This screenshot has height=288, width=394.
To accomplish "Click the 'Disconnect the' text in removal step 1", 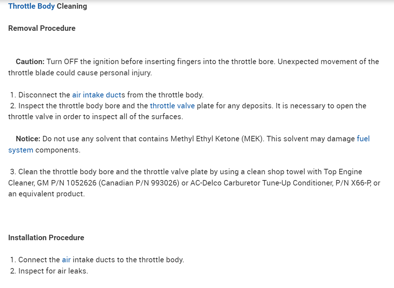I will tap(44, 95).
